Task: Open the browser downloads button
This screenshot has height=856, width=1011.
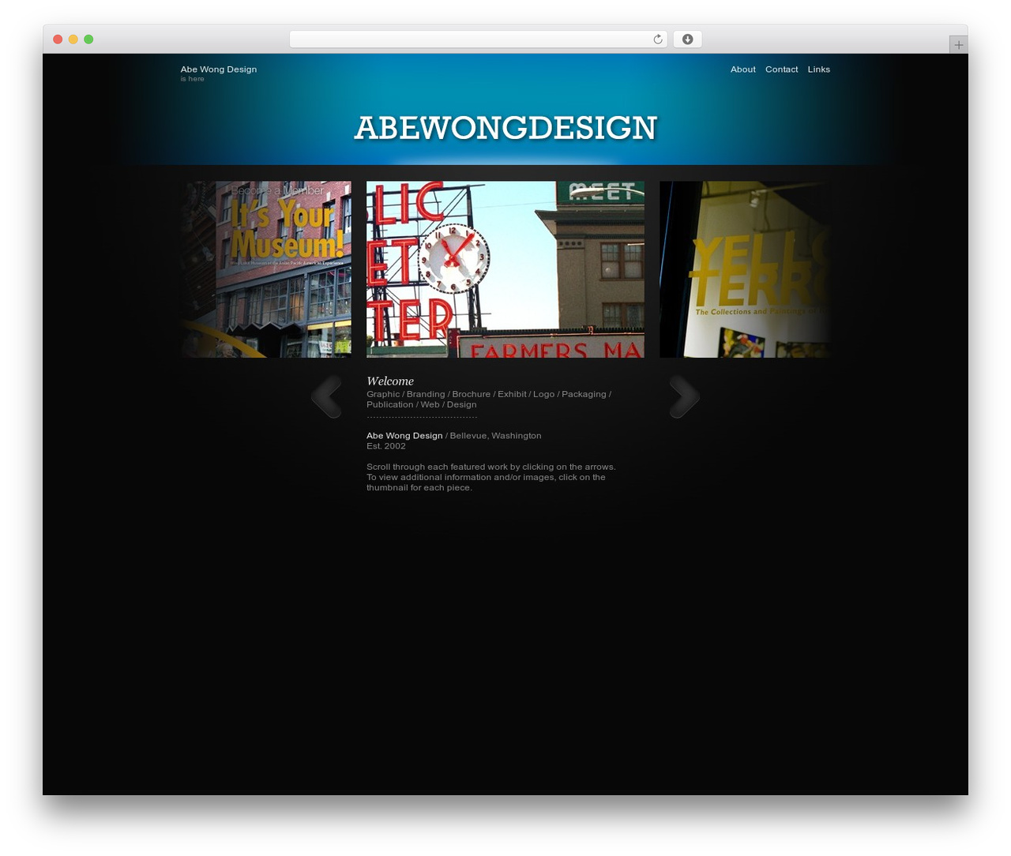Action: click(687, 39)
